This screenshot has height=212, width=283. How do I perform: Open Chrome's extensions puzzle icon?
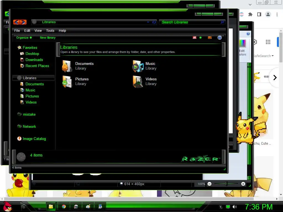coord(250,14)
